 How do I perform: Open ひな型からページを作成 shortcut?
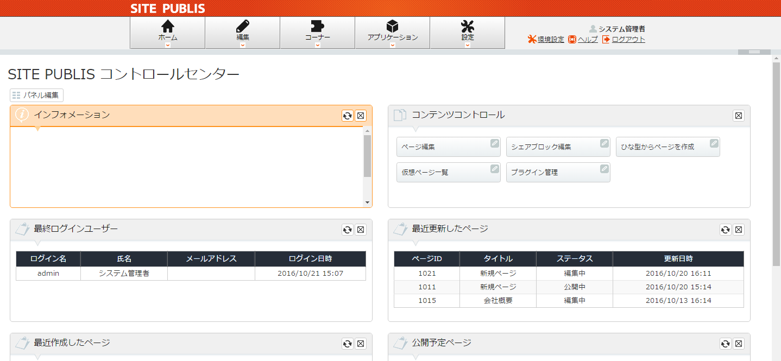pyautogui.click(x=668, y=147)
